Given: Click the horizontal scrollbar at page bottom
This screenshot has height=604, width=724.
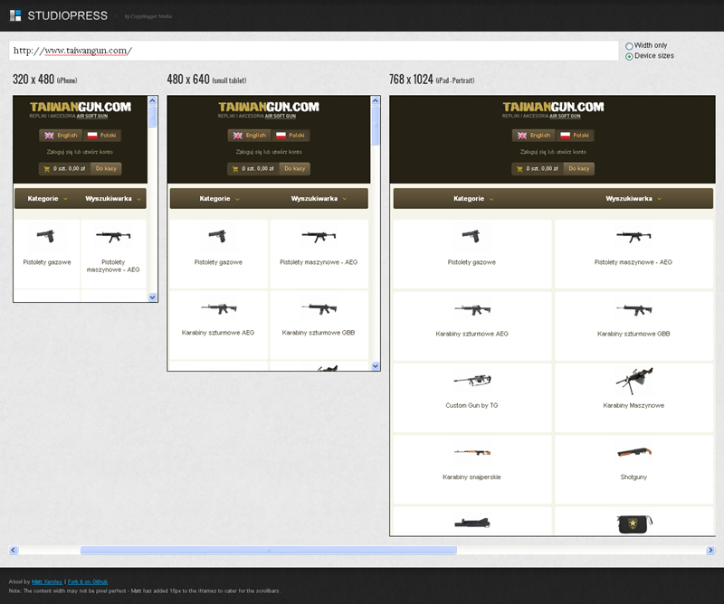Looking at the screenshot, I should (268, 550).
